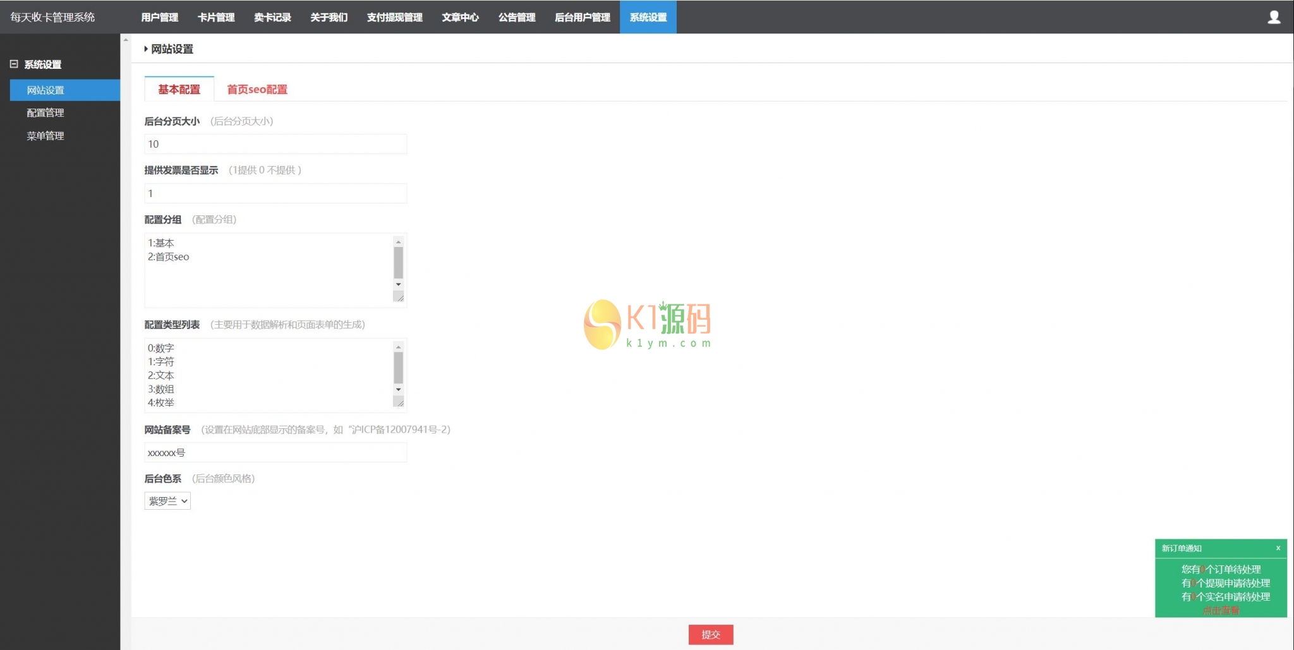The width and height of the screenshot is (1294, 650).
Task: Open the 卡片管理 menu
Action: [216, 17]
